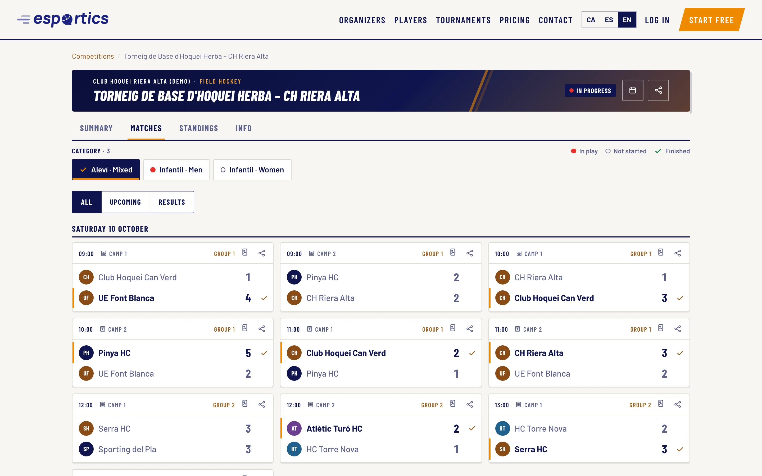Viewport: 762px width, 476px height.
Task: Click the Log In link
Action: pos(657,20)
